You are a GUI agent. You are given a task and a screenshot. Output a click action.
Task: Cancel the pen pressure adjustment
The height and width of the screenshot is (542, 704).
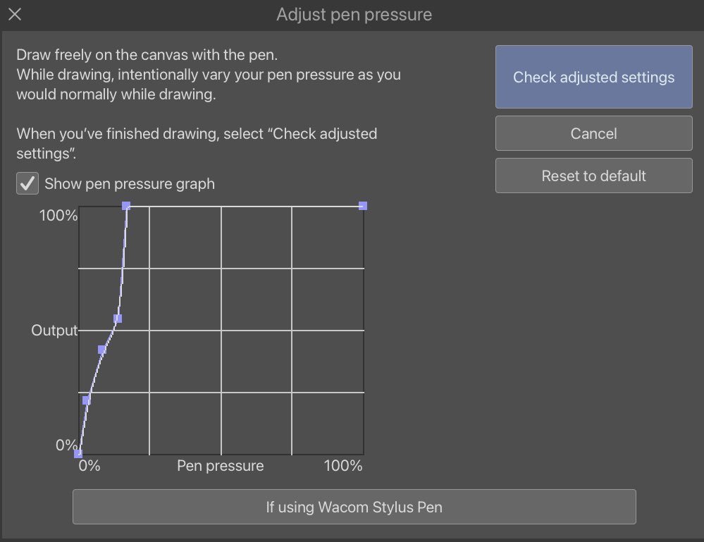coord(593,133)
